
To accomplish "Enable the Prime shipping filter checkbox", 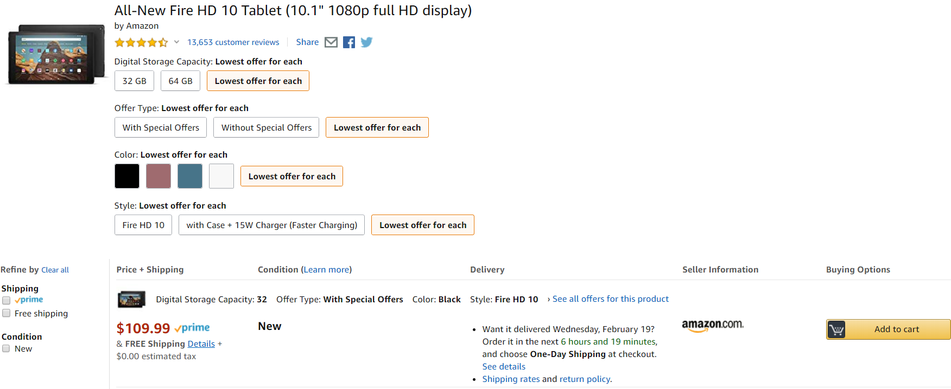I will click(x=7, y=300).
